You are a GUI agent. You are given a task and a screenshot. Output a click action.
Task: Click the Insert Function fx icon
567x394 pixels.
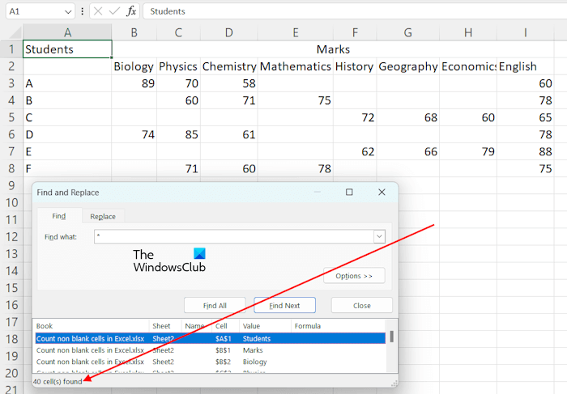[x=131, y=11]
